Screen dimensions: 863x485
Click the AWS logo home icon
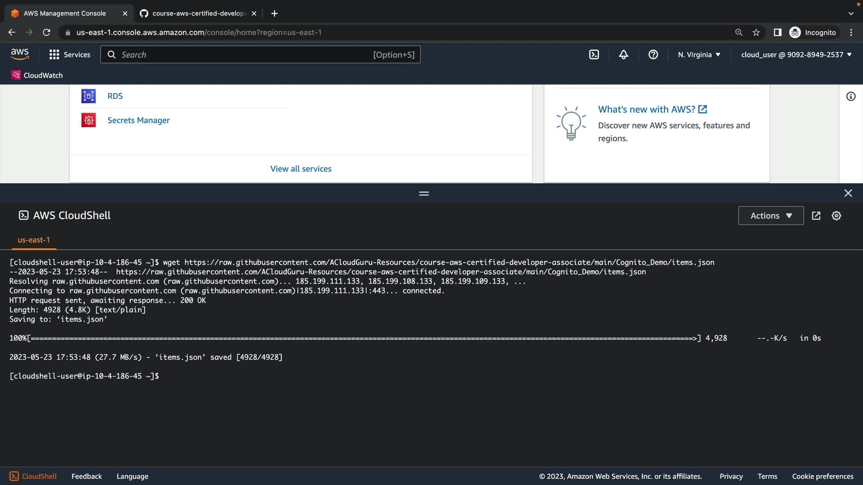point(20,54)
